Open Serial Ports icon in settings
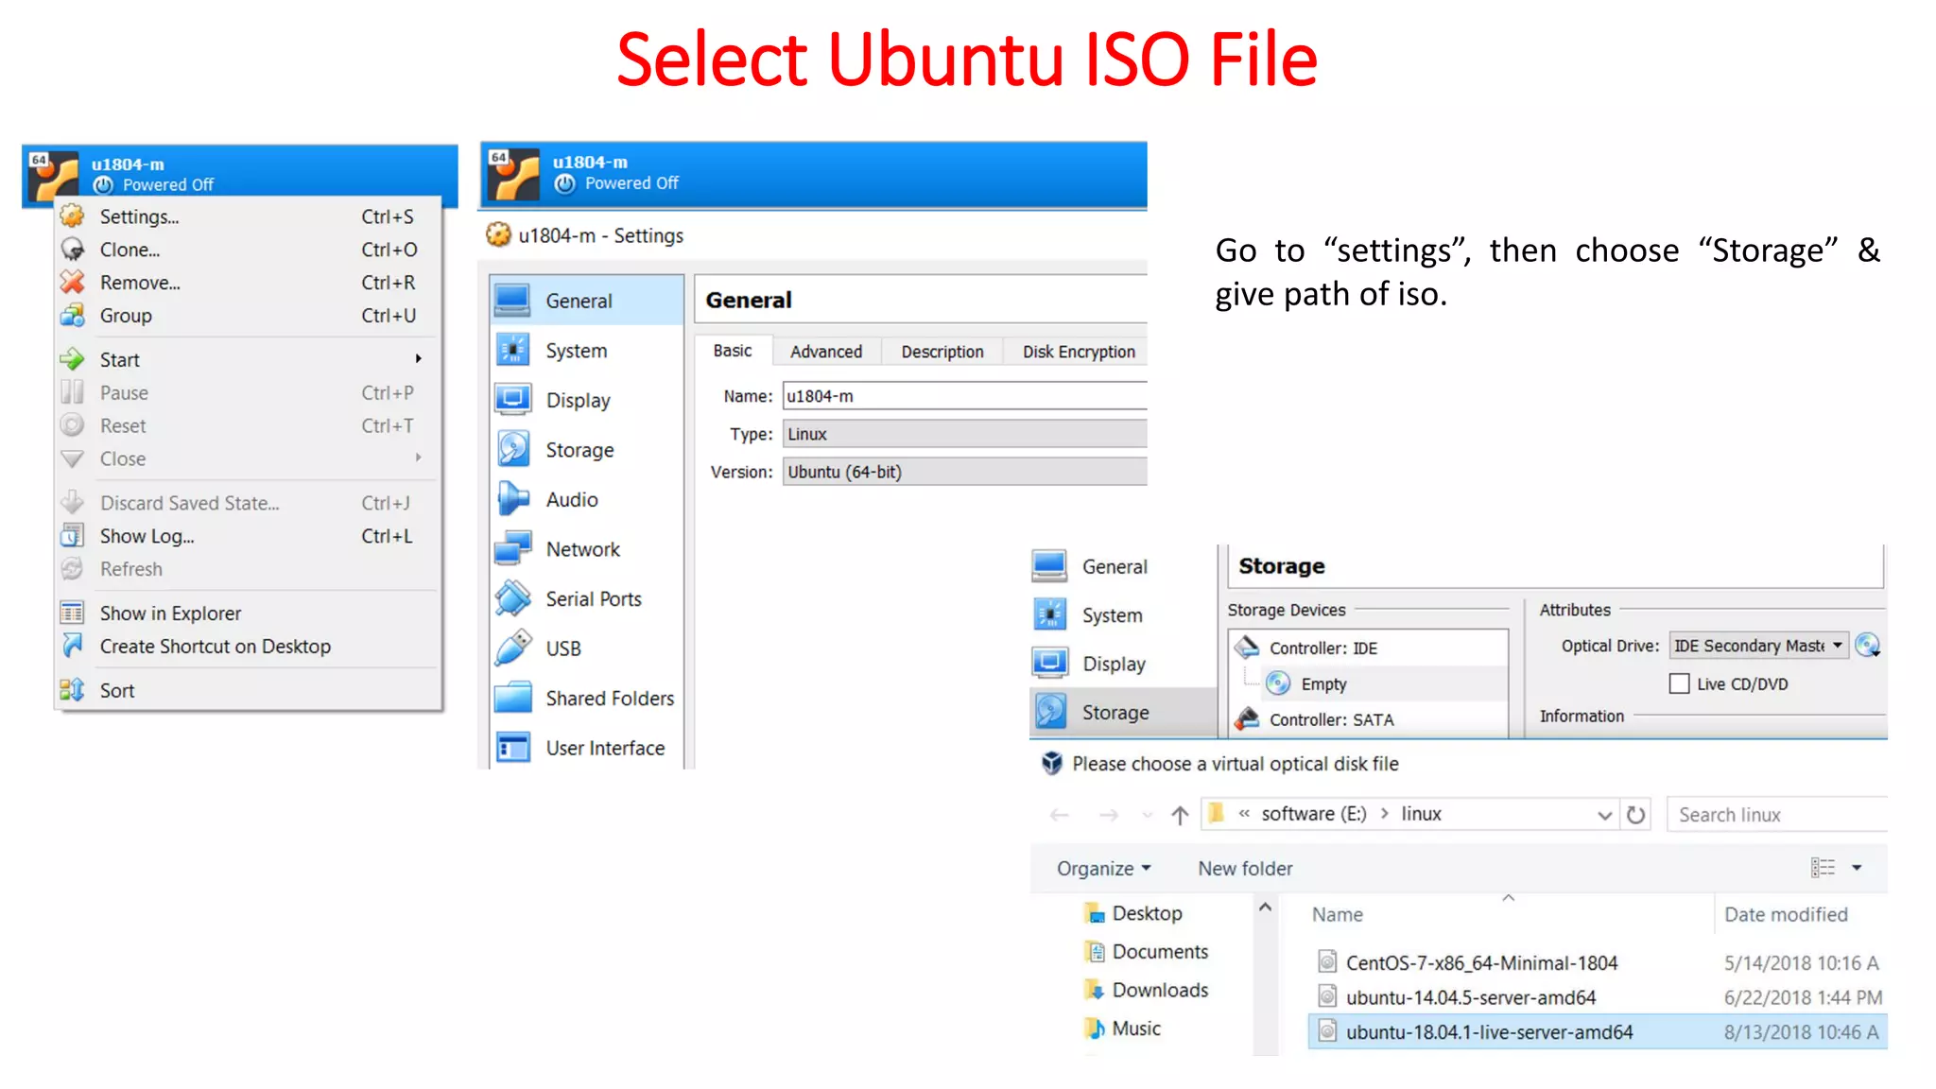Image resolution: width=1936 pixels, height=1089 pixels. click(512, 598)
